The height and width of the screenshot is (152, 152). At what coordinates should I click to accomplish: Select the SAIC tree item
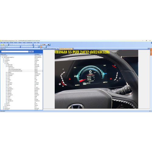9,98
